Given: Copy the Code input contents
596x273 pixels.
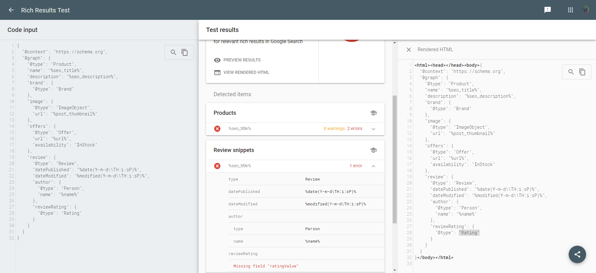Looking at the screenshot, I should [185, 52].
